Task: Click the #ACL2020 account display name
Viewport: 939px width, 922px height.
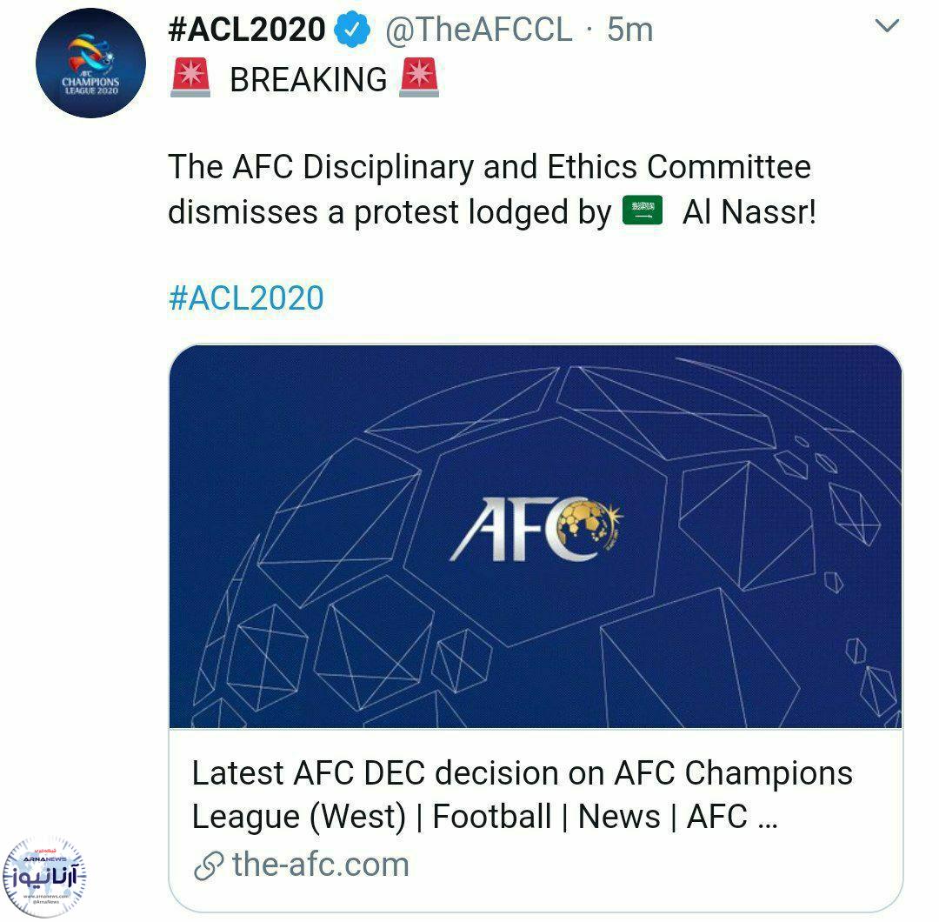Action: [247, 30]
